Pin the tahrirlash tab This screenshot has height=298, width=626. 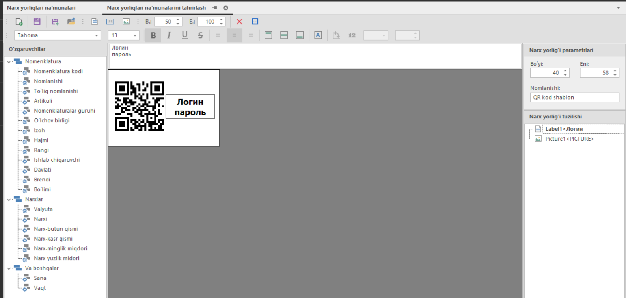[x=215, y=8]
